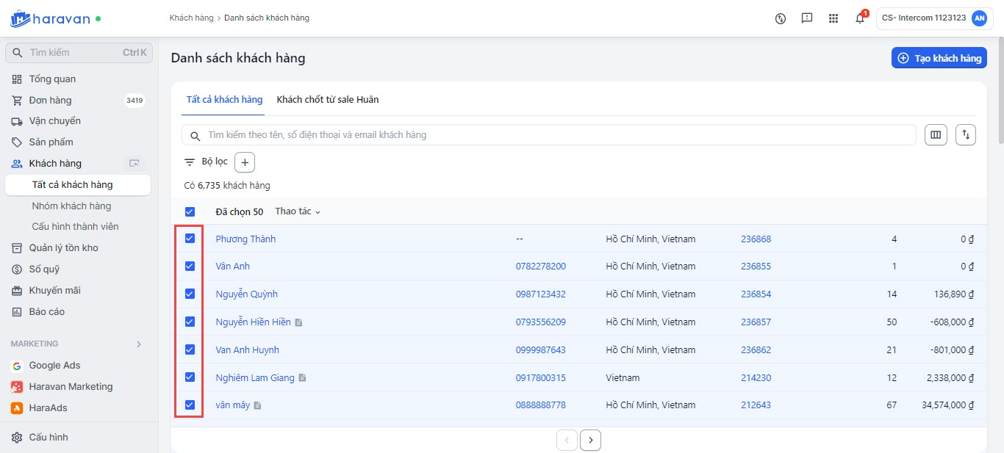The image size is (1004, 453).
Task: Click the plus icon to add filter
Action: click(245, 162)
